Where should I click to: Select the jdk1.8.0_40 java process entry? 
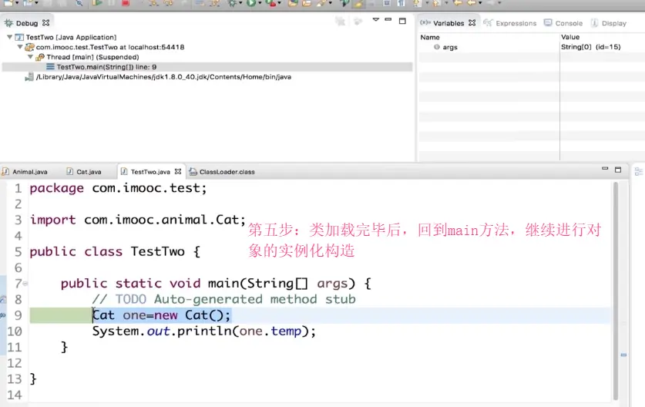[x=163, y=76]
